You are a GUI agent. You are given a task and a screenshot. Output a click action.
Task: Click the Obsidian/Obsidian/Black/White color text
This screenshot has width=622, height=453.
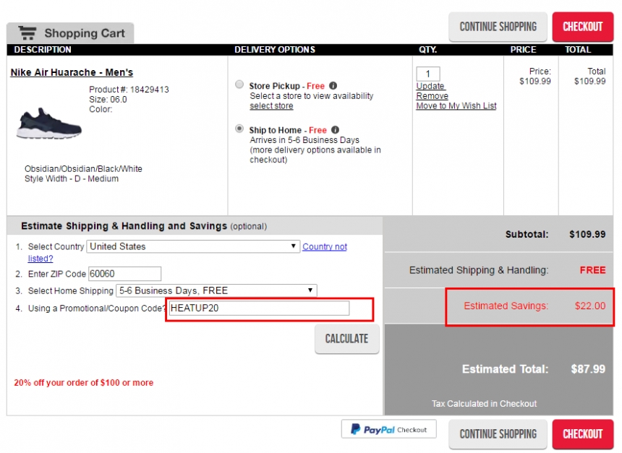(83, 169)
